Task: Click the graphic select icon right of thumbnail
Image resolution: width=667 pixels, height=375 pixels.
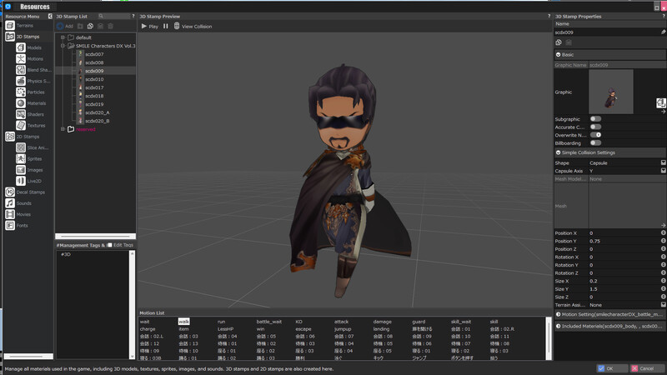Action: click(660, 102)
